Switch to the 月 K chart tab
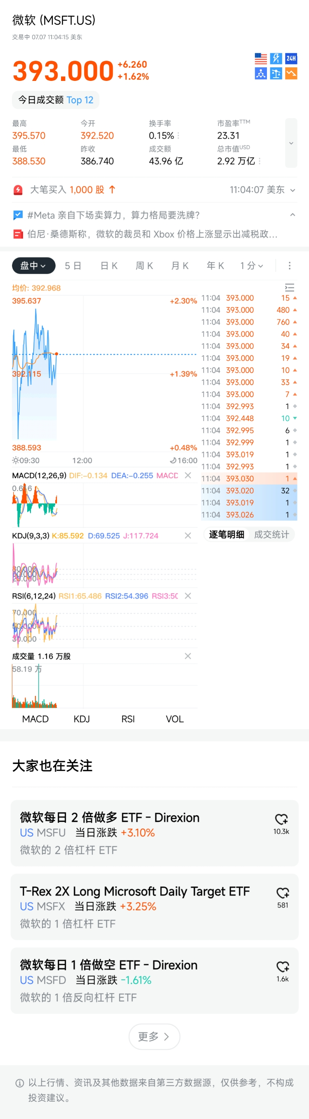This screenshot has width=309, height=1119. pyautogui.click(x=180, y=265)
